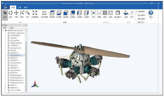
Task: Click the assembly tree scroll-down arrow
Action: coord(26,91)
